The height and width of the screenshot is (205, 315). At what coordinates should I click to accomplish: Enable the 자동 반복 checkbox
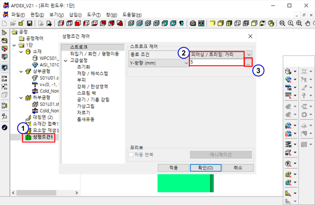tap(132, 155)
